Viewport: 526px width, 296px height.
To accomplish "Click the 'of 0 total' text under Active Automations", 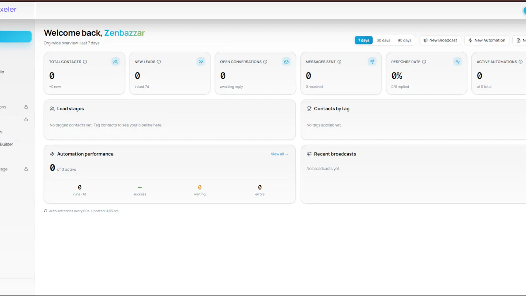I will (x=484, y=87).
